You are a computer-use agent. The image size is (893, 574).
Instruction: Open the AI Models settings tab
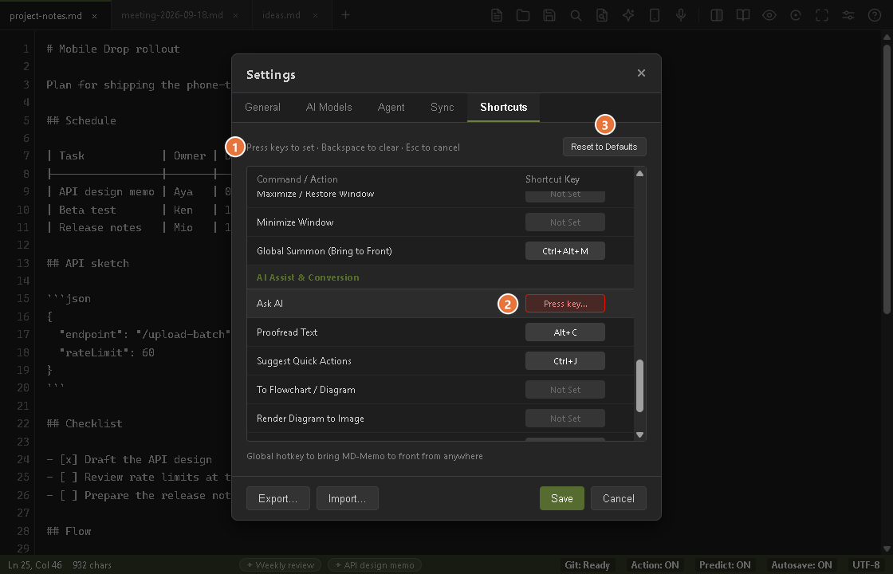click(x=328, y=107)
